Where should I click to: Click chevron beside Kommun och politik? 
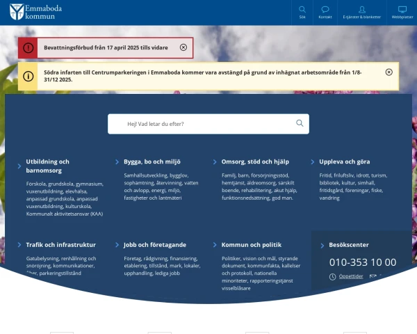pyautogui.click(x=215, y=245)
